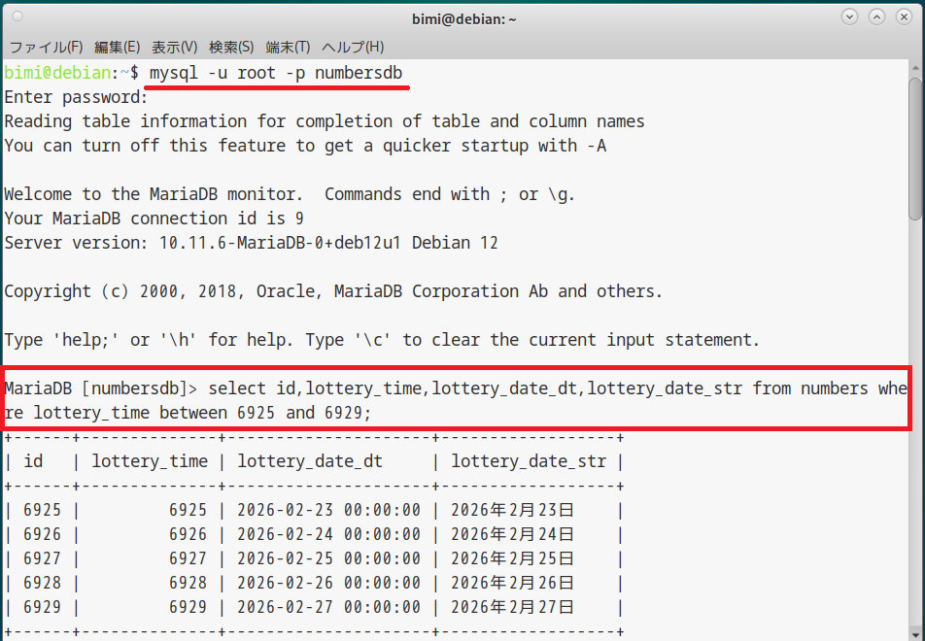Open the 端末(T) menu
Viewport: 925px width, 641px height.
[288, 47]
